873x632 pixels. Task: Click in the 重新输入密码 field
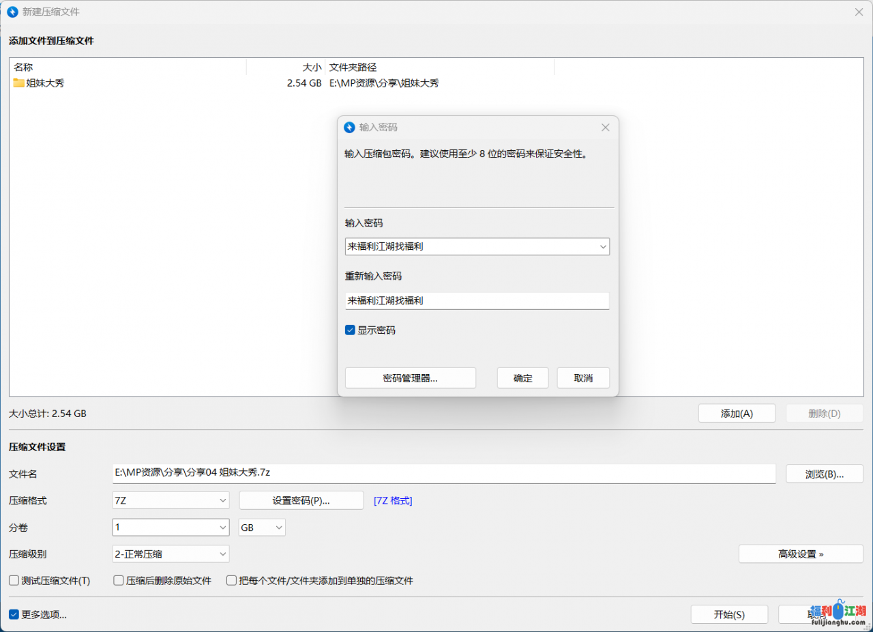(x=477, y=301)
